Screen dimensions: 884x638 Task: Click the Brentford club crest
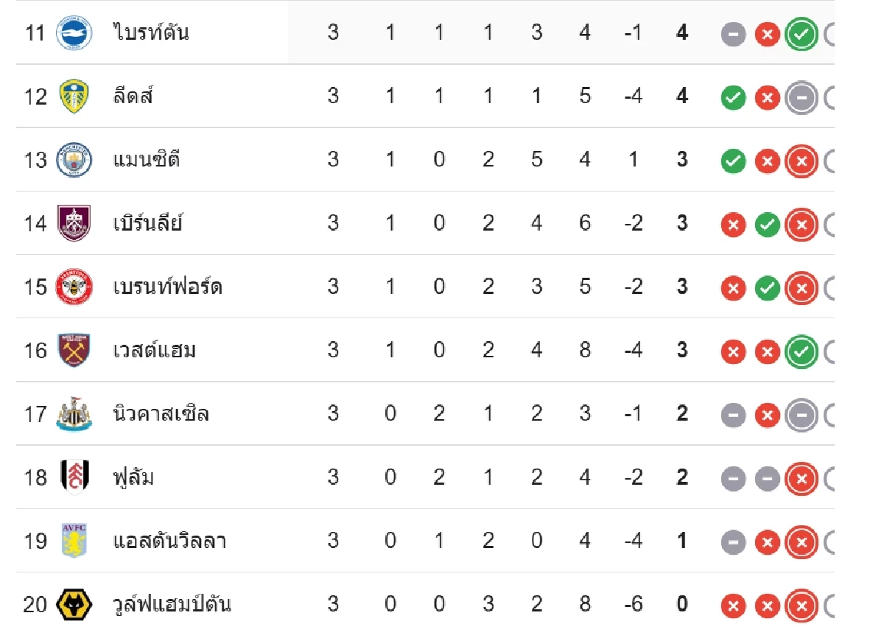click(x=74, y=287)
